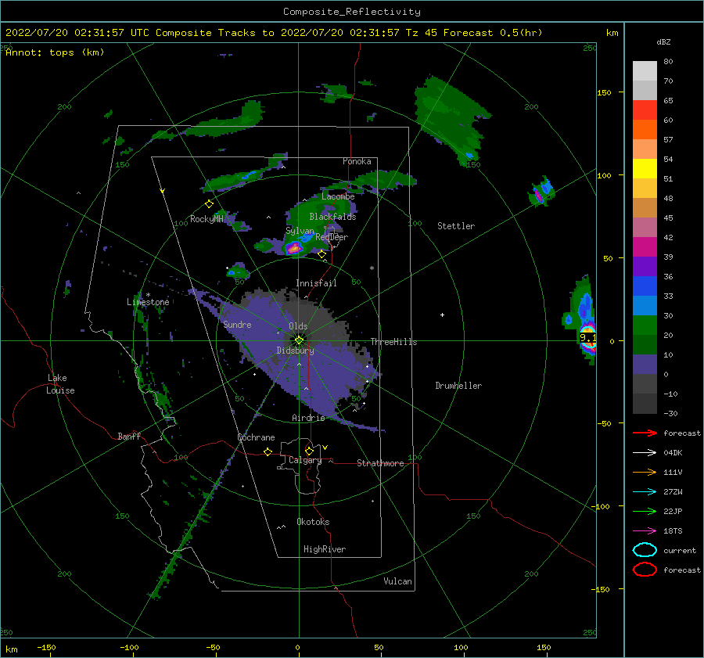Image resolution: width=704 pixels, height=658 pixels.
Task: Click the Banff label
Action: tap(129, 437)
